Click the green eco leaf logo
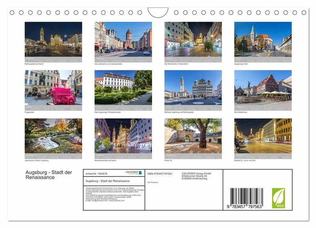Image resolution: width=316 pixels, height=228 pixels. tap(278, 198)
